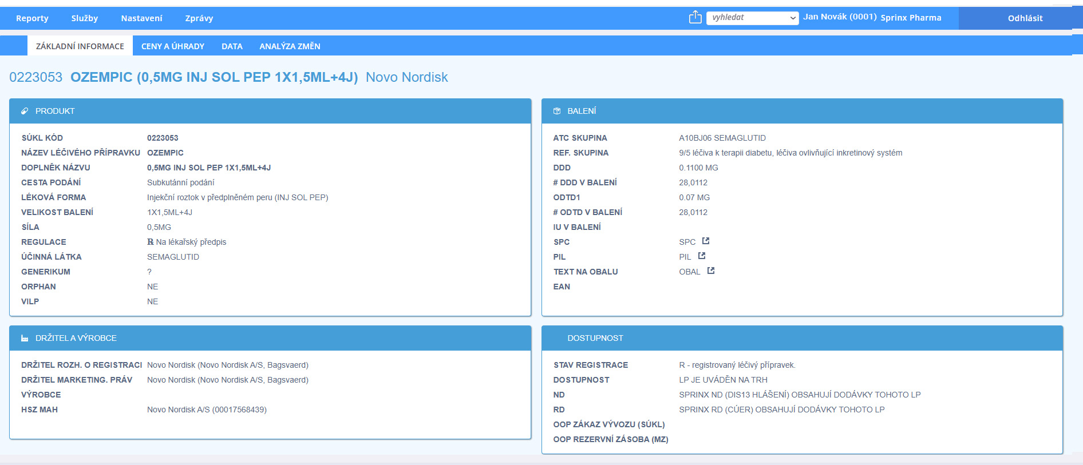
Task: Click the Injekční roztok v předplněném peru value
Action: [x=238, y=197]
